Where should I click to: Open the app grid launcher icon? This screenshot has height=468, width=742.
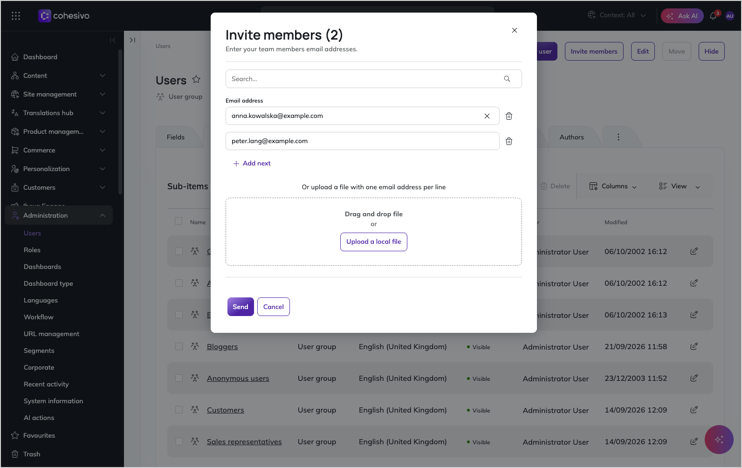[x=16, y=16]
